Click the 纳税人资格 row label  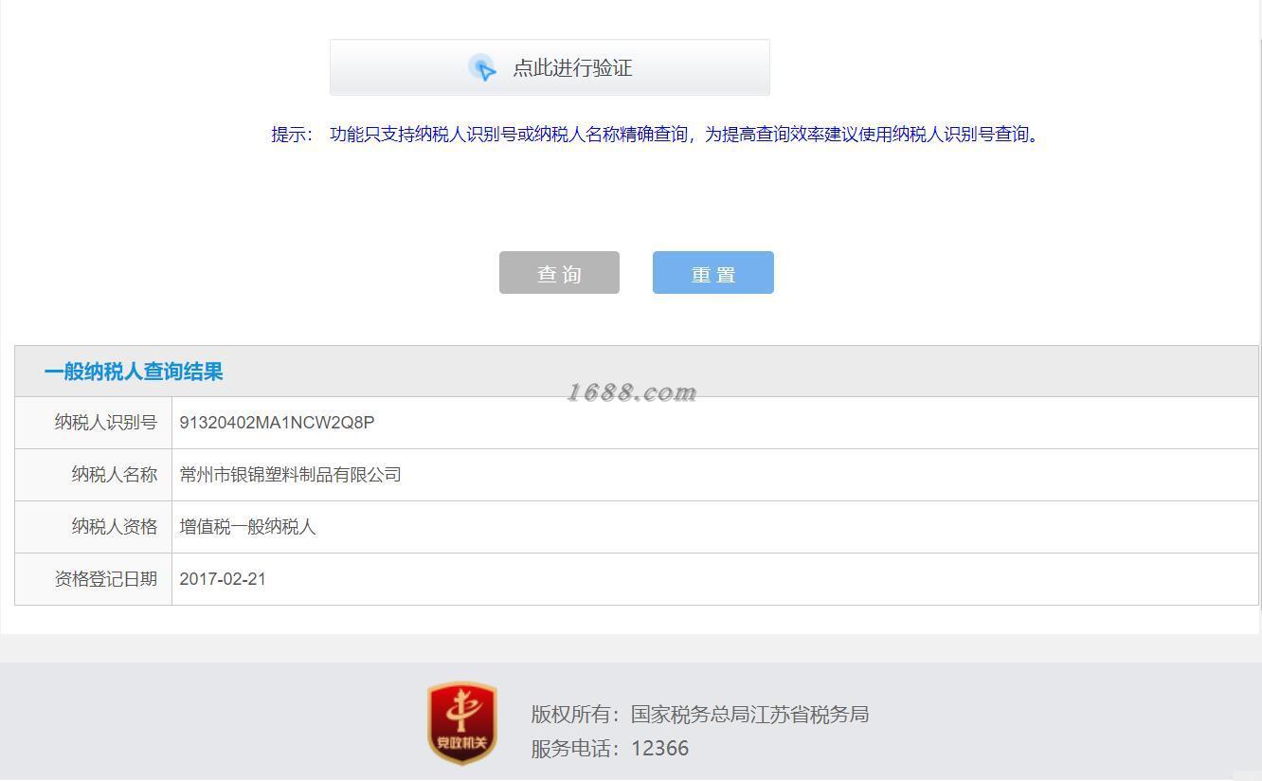(115, 527)
